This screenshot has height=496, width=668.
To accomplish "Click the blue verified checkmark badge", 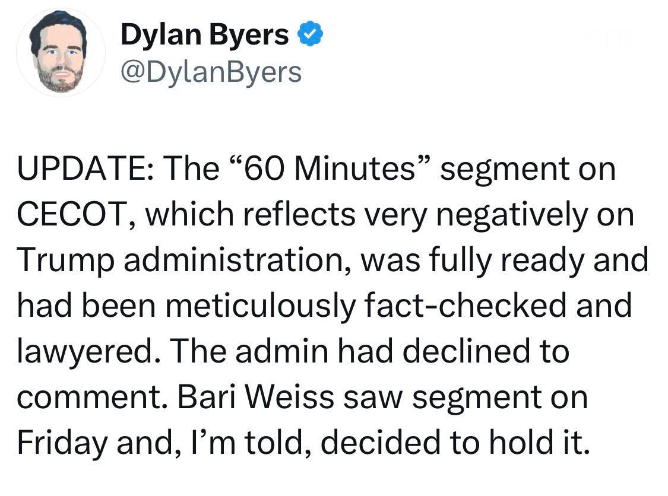I will 311,36.
